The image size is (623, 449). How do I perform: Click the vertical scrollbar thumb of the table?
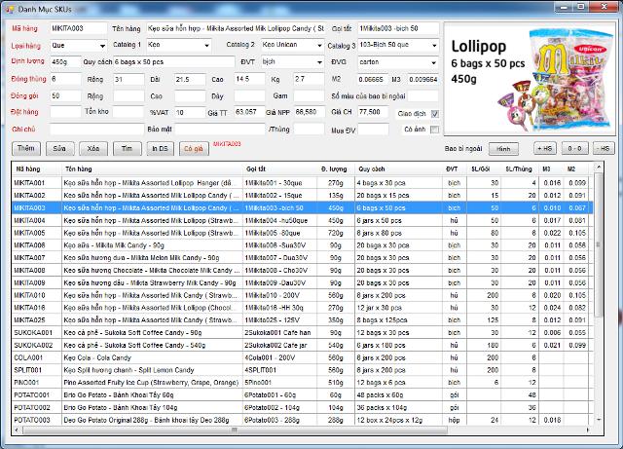click(599, 245)
